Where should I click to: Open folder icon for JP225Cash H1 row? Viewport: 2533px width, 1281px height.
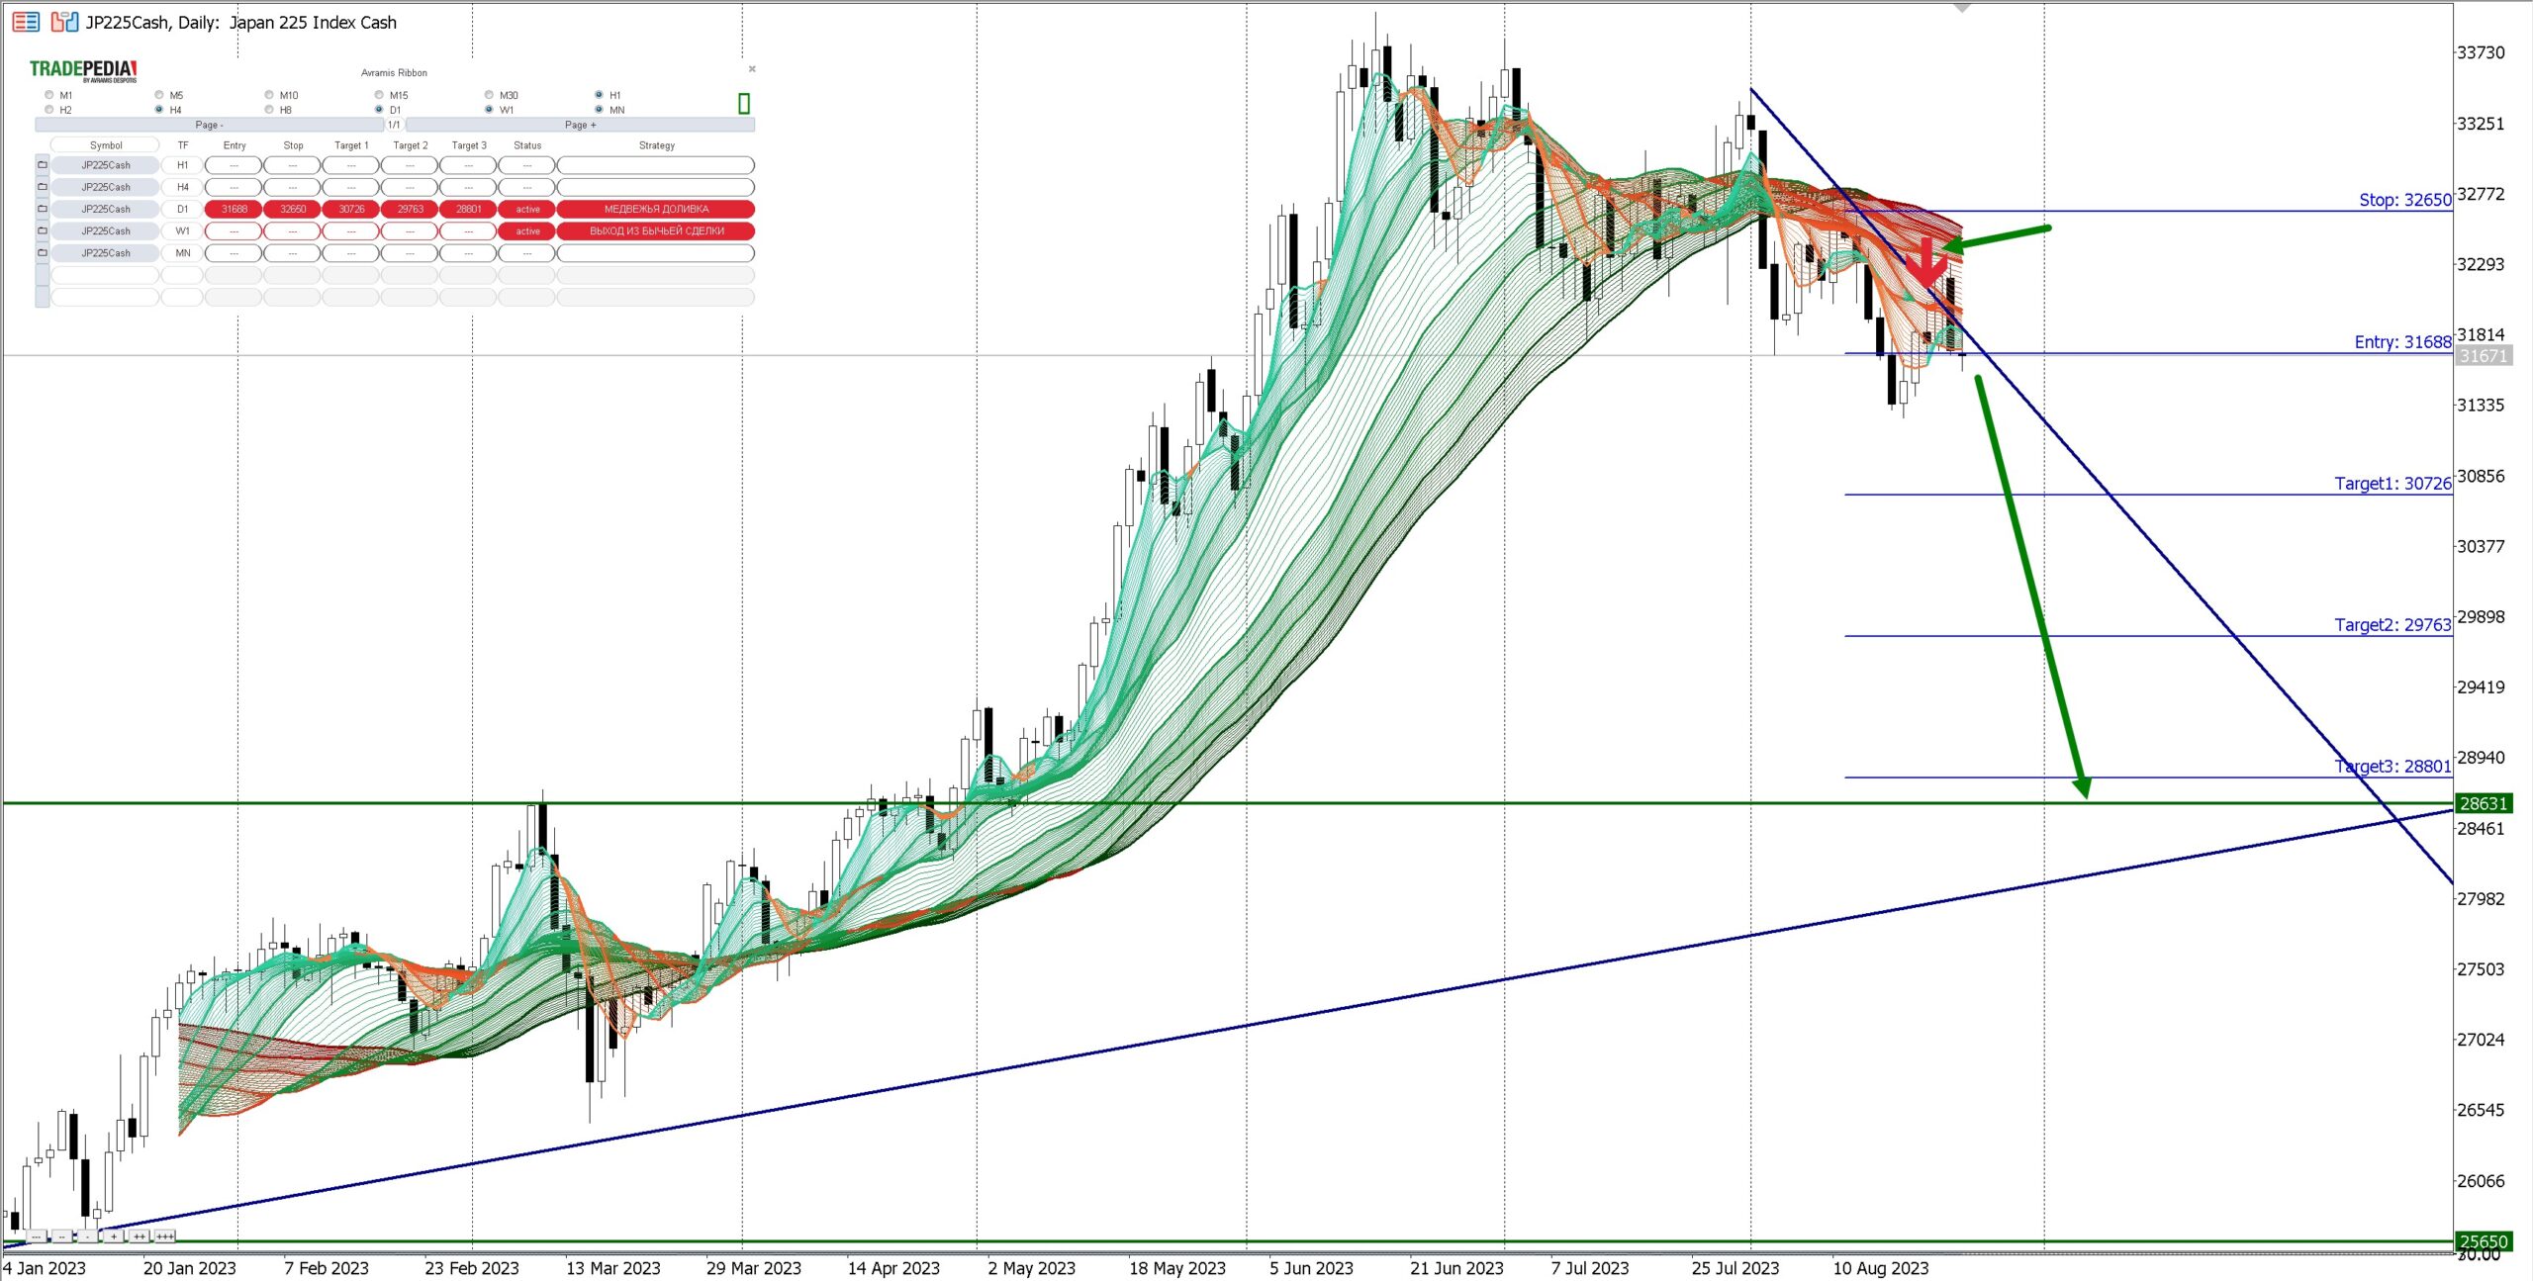[43, 165]
